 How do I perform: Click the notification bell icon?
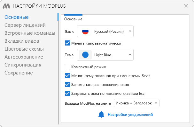pos(101,115)
